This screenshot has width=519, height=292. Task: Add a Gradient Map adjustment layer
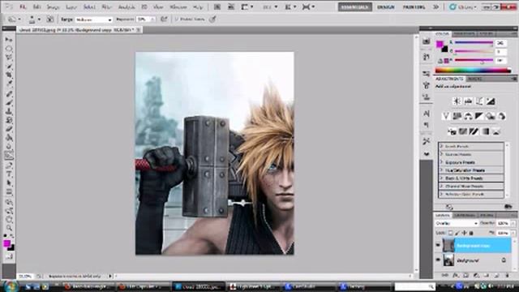click(x=485, y=131)
